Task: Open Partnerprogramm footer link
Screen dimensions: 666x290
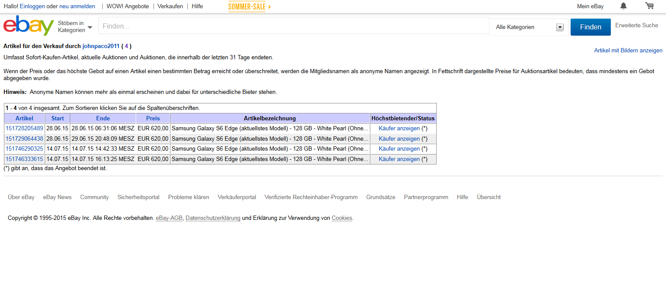Action: click(x=426, y=197)
